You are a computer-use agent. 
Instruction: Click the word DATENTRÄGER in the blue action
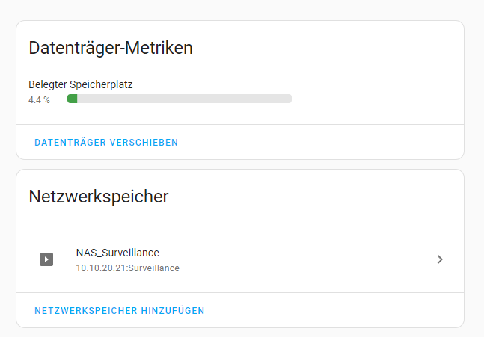[70, 143]
